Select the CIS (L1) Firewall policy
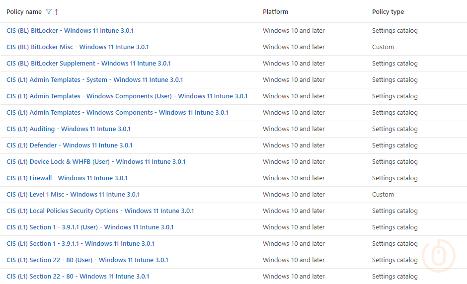Image resolution: width=467 pixels, height=284 pixels. [67, 178]
